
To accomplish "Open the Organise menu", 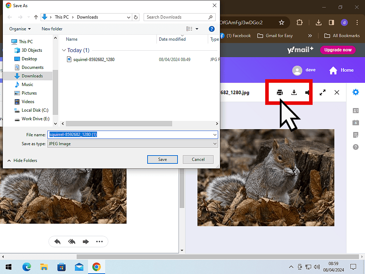I will (x=20, y=29).
